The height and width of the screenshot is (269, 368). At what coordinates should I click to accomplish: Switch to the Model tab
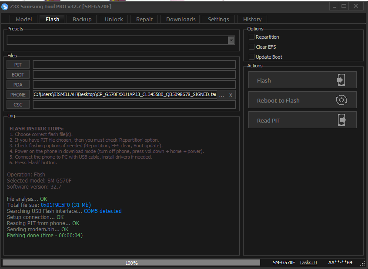[x=23, y=19]
